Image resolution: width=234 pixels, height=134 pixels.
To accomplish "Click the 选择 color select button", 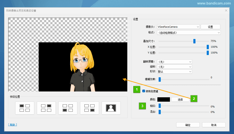I will 180,100.
